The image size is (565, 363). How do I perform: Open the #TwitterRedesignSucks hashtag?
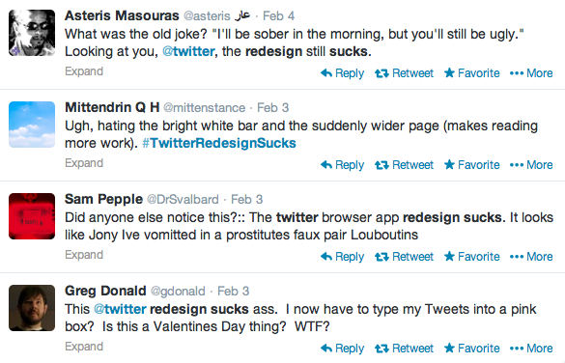219,143
